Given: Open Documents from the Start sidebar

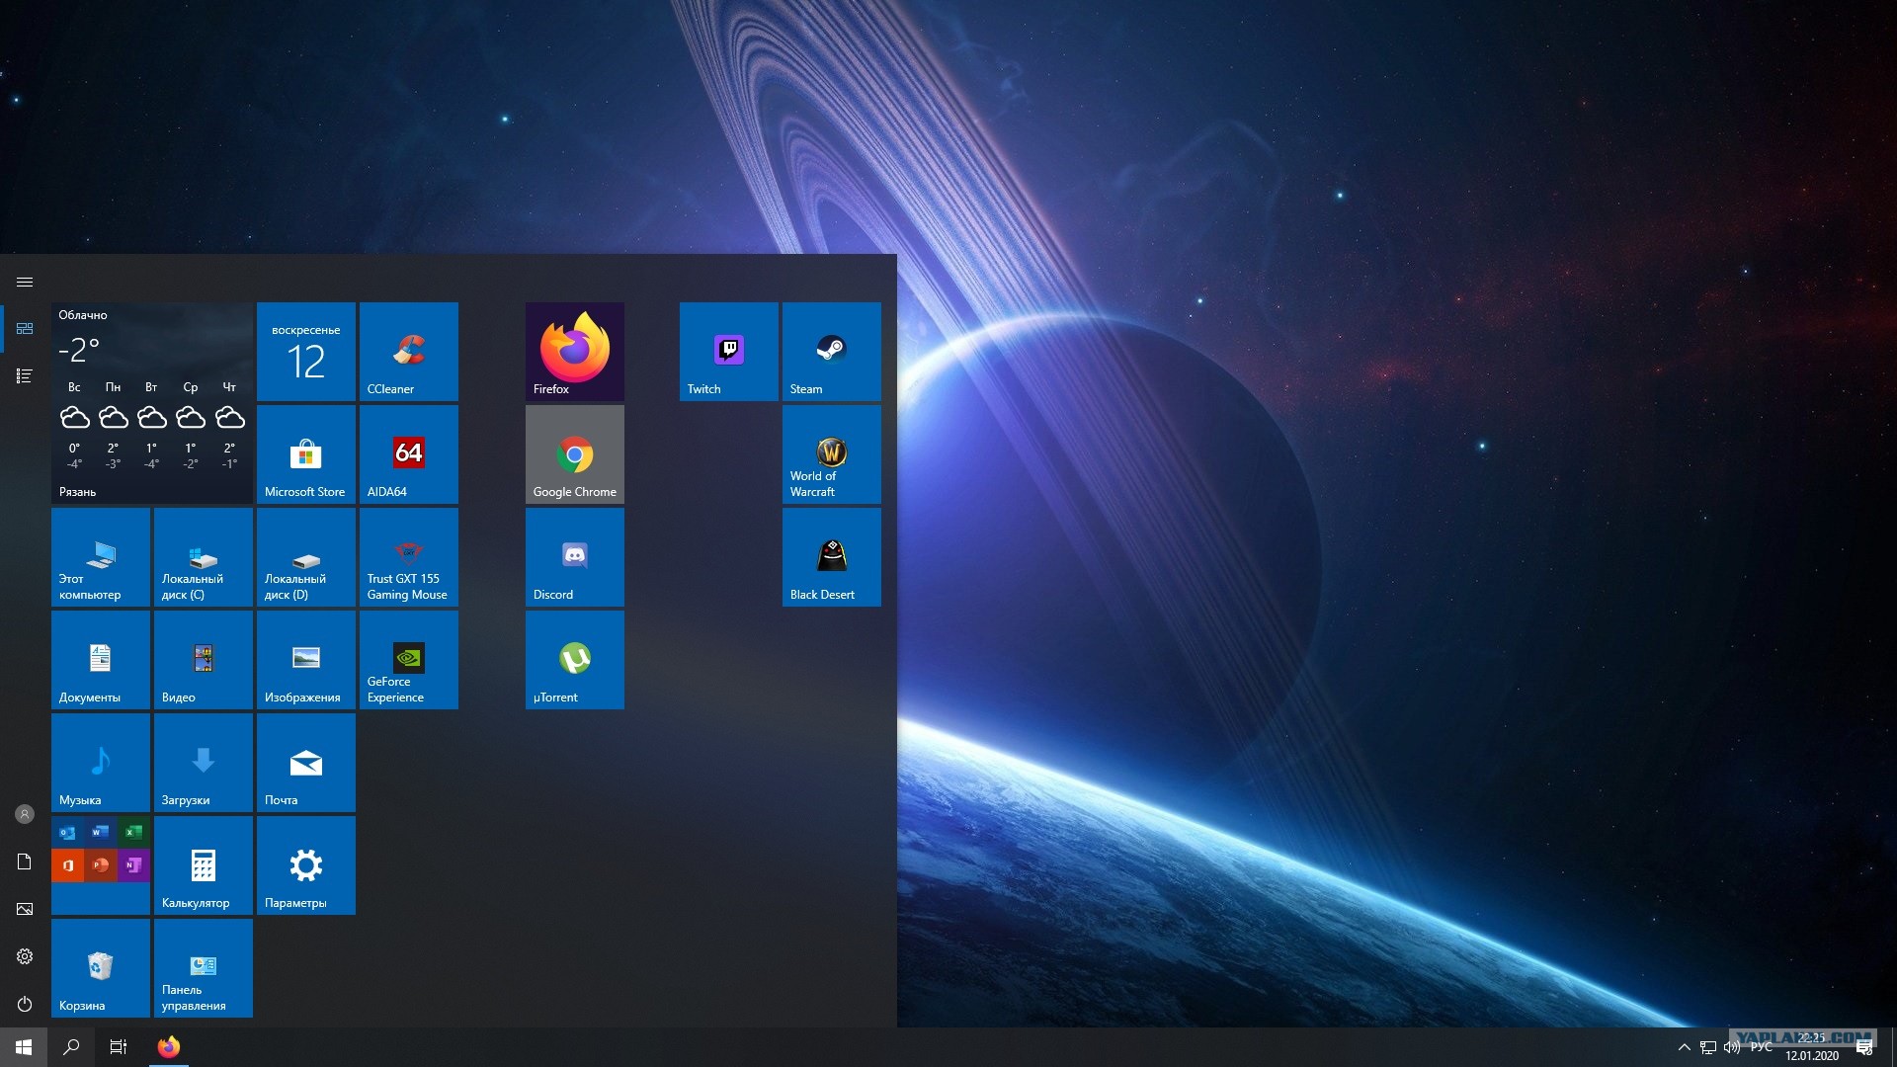Looking at the screenshot, I should [25, 862].
